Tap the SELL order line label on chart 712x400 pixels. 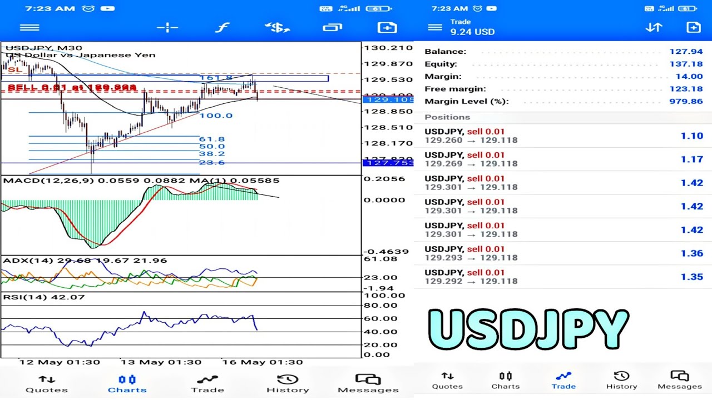tap(72, 88)
